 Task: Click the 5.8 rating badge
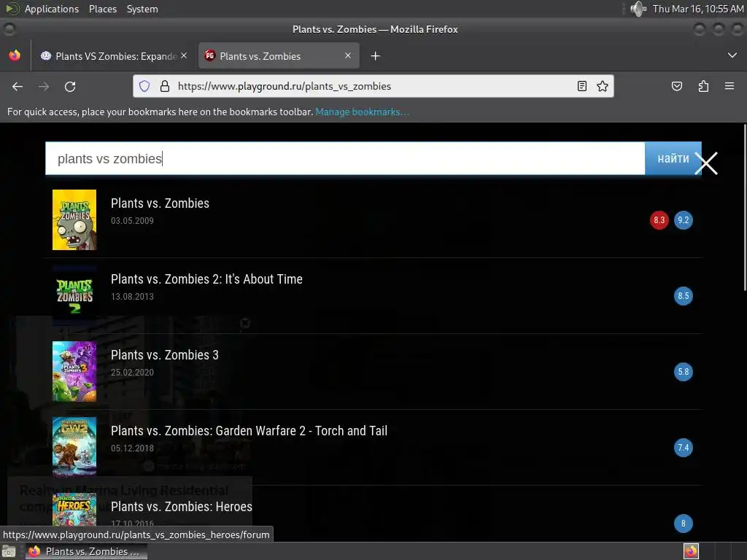click(683, 371)
